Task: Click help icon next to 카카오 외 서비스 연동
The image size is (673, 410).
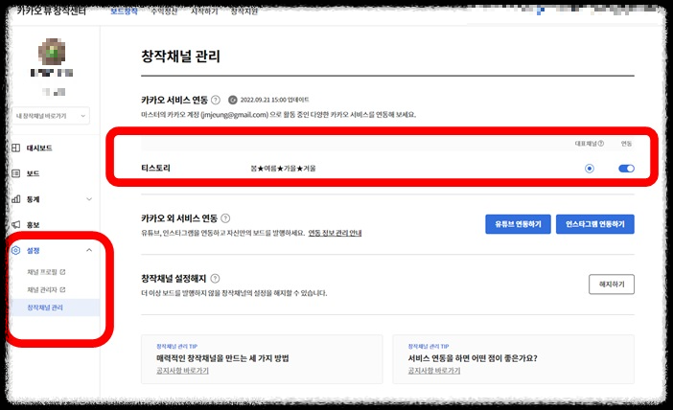Action: (x=225, y=218)
